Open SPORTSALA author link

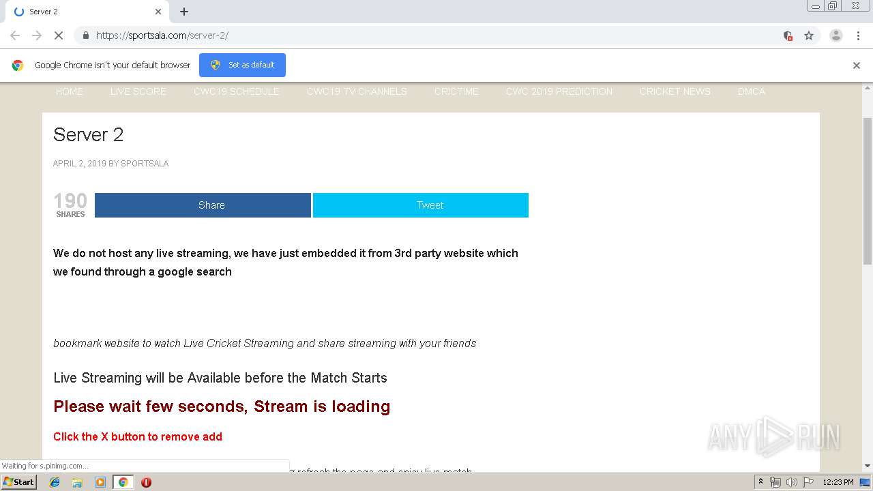pos(145,164)
